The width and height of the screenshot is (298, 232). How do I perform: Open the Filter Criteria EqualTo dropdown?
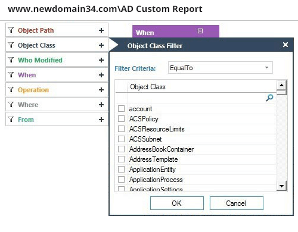[x=221, y=68]
